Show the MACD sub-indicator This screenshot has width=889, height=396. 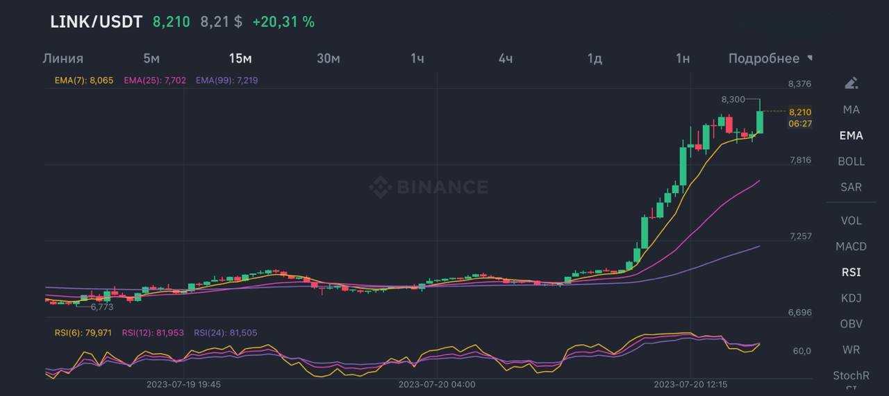pos(851,246)
